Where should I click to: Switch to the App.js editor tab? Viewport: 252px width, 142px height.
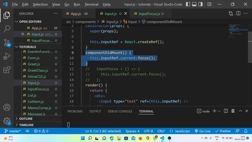coord(79,14)
